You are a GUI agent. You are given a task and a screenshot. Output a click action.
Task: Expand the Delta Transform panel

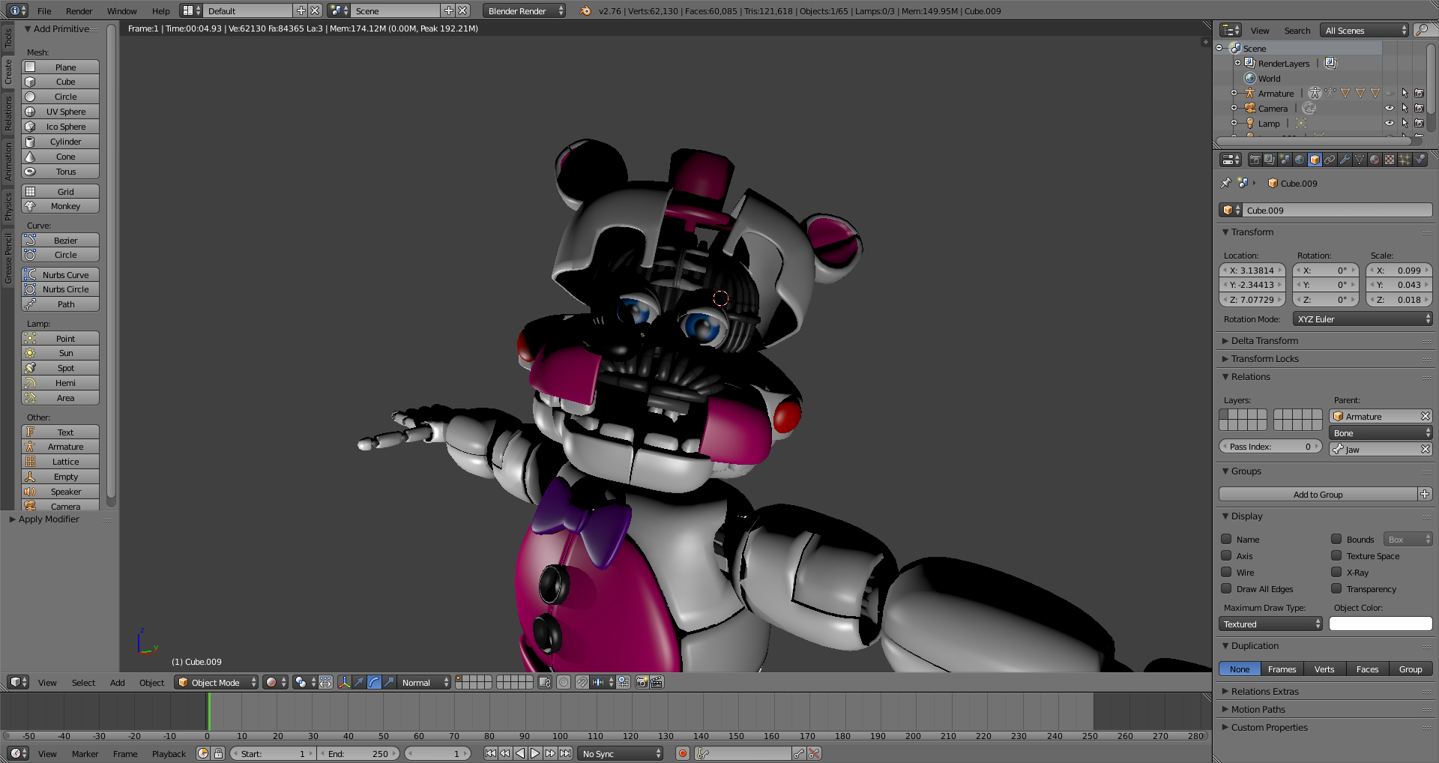pyautogui.click(x=1264, y=340)
